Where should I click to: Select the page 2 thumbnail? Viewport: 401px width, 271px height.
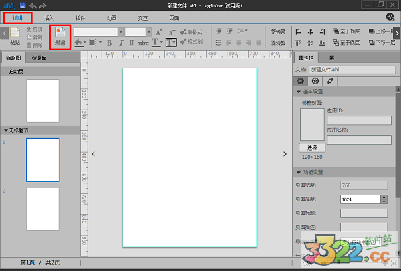pos(43,208)
